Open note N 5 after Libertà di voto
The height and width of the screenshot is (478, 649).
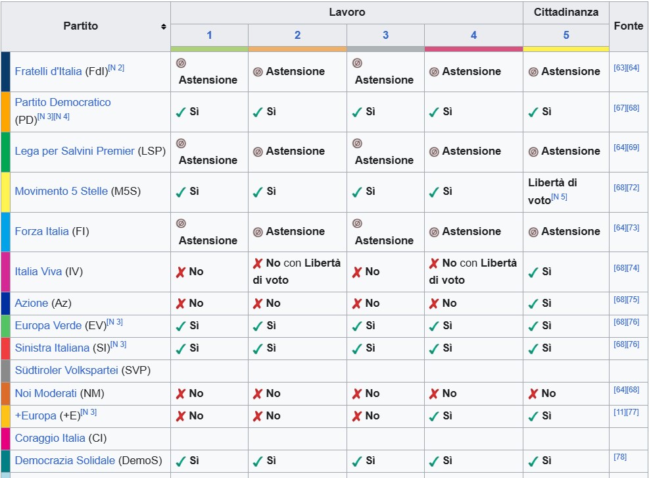pos(559,196)
